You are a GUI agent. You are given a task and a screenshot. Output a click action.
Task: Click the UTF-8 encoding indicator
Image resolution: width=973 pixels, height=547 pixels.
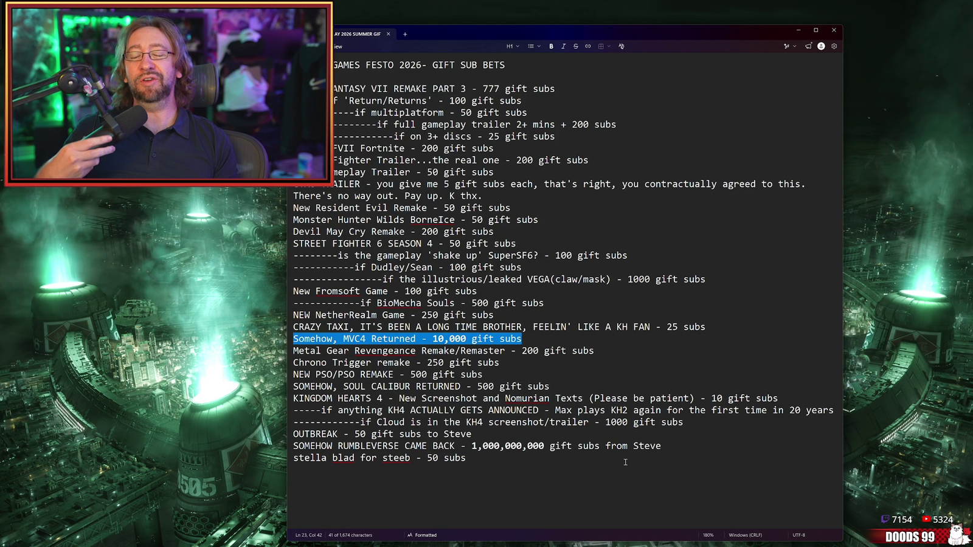(799, 535)
